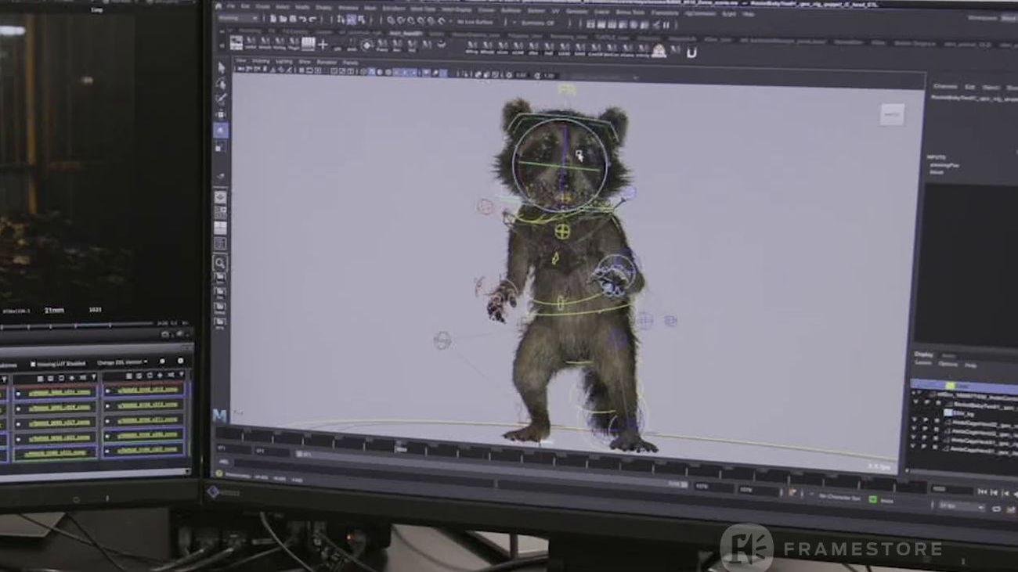Open the Channels menu in Channel Box
The width and height of the screenshot is (1018, 572).
tap(945, 87)
